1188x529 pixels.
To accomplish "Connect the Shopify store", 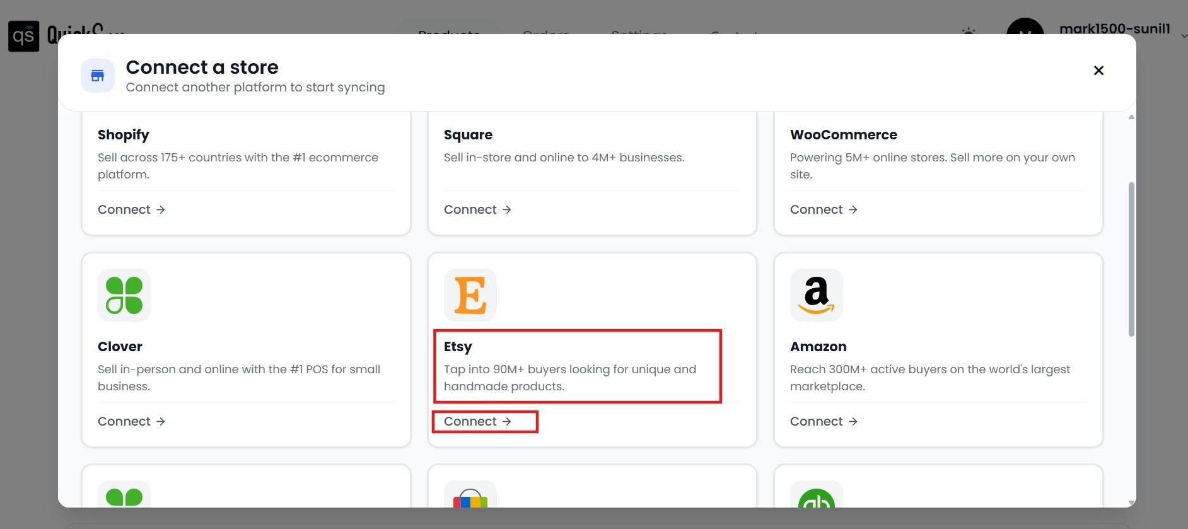I will point(131,209).
